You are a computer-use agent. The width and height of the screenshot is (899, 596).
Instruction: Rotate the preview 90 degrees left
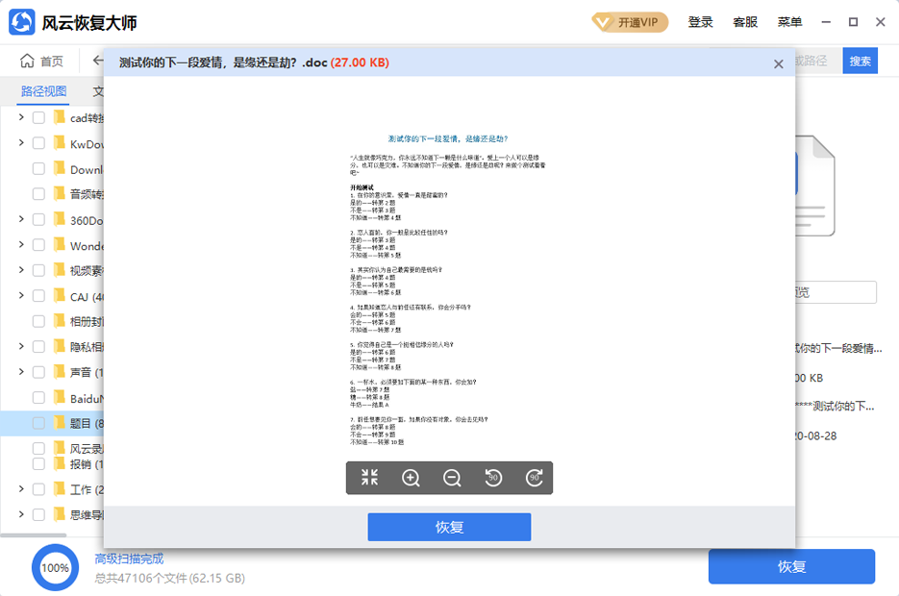tap(493, 477)
